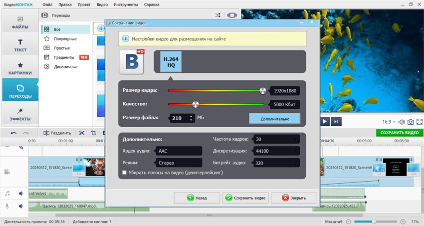Click the Сохранить видео dialog button

[245, 198]
